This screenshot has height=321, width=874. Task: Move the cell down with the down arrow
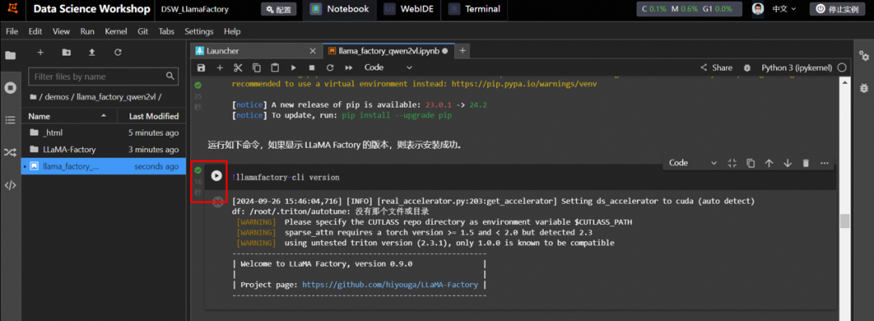pyautogui.click(x=787, y=163)
